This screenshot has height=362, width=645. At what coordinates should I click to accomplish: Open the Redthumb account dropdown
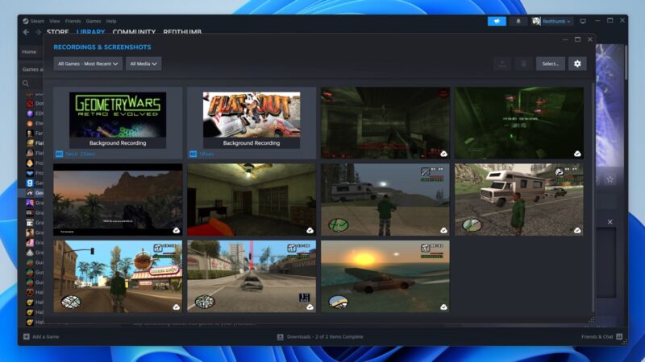[551, 21]
